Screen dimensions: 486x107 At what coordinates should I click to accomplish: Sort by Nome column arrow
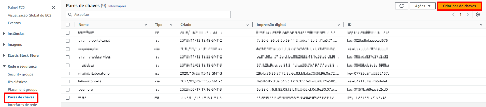click(x=146, y=25)
